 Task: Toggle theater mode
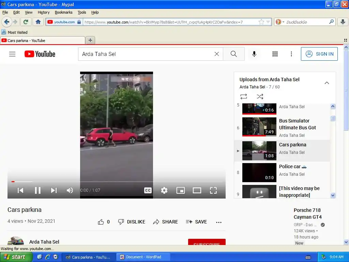click(x=197, y=190)
